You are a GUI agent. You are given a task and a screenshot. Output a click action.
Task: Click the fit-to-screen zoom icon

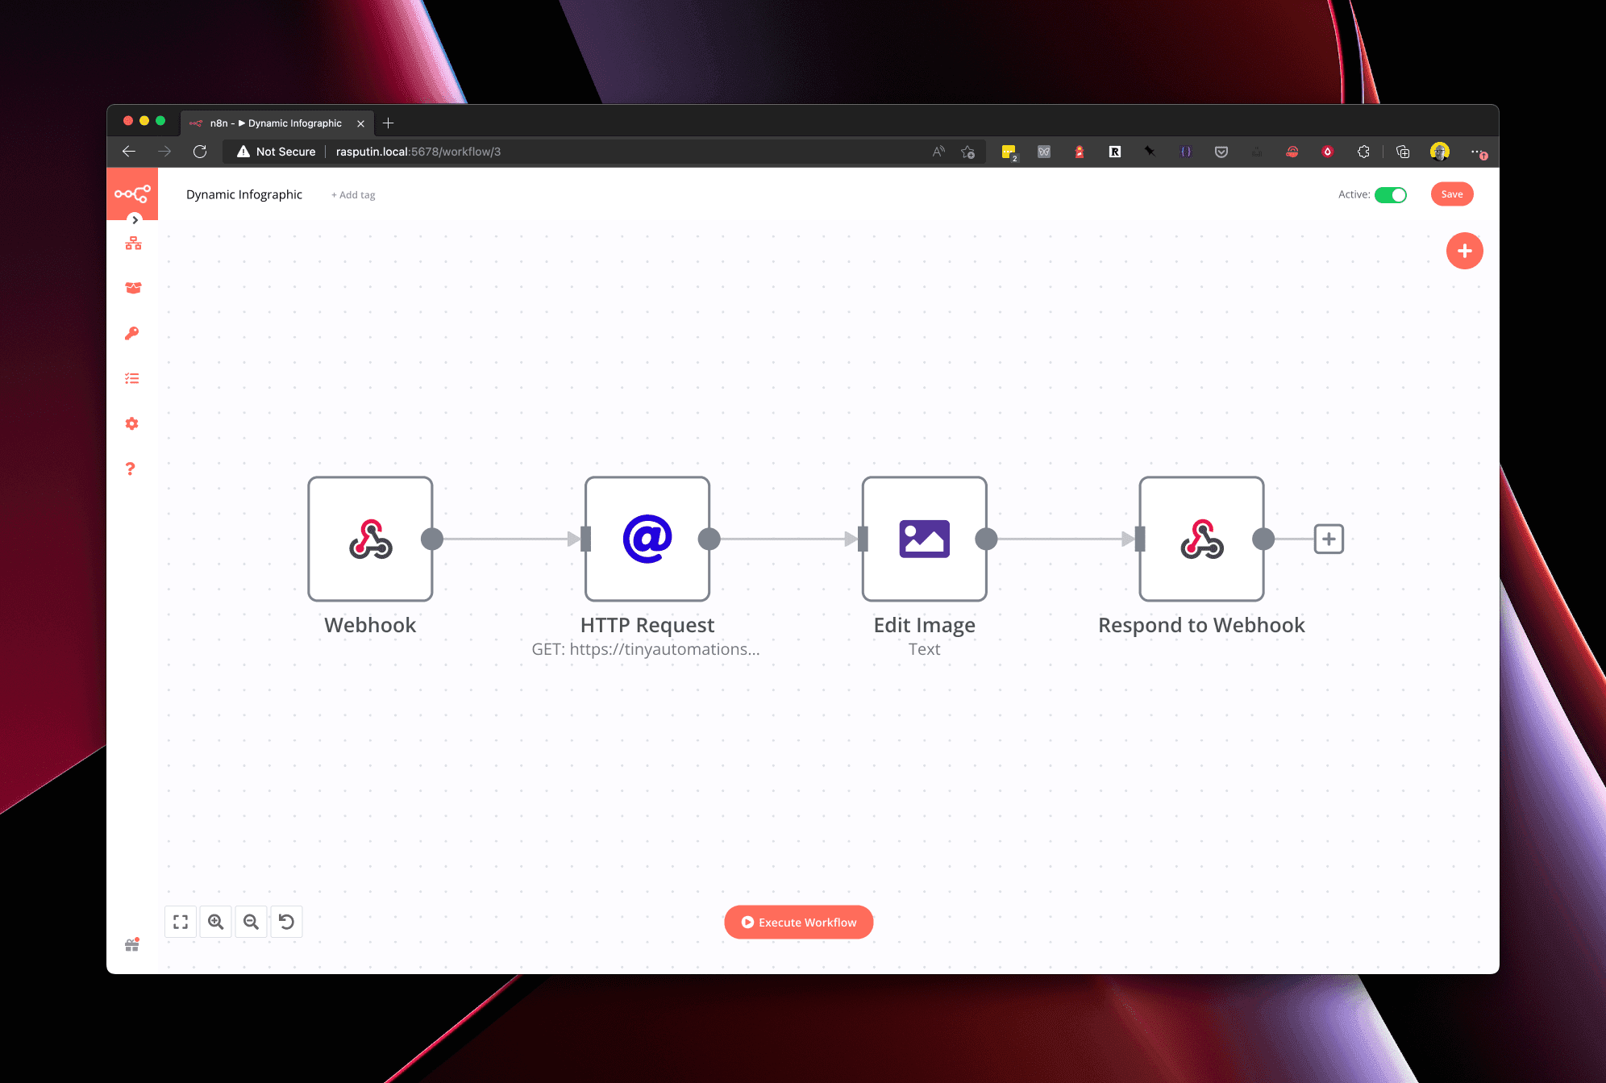coord(180,923)
